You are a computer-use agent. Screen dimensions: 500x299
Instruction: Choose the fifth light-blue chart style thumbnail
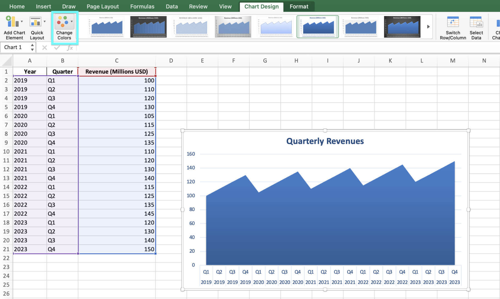(275, 27)
